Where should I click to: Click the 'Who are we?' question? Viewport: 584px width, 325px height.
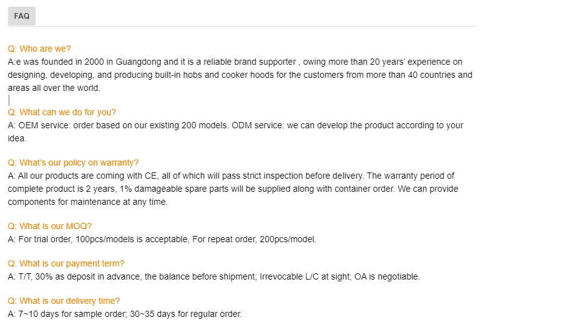[39, 49]
